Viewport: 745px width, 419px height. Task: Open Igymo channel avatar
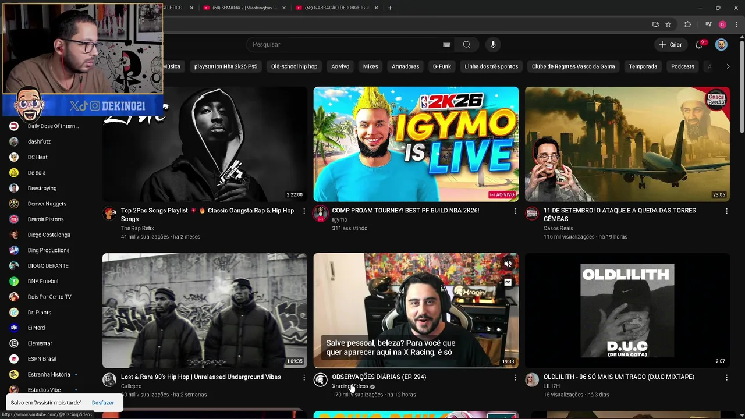(321, 214)
